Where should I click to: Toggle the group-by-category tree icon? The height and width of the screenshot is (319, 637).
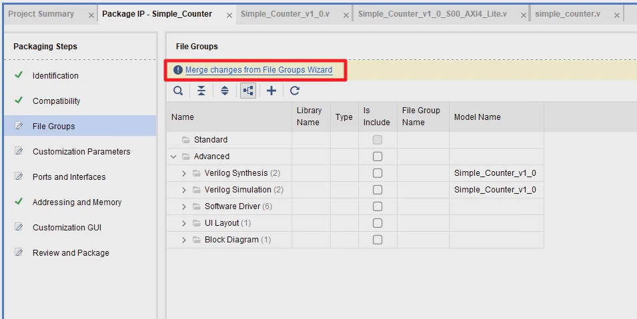coord(248,91)
